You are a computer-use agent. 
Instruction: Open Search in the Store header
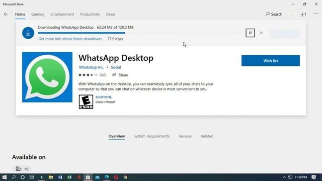tap(274, 14)
